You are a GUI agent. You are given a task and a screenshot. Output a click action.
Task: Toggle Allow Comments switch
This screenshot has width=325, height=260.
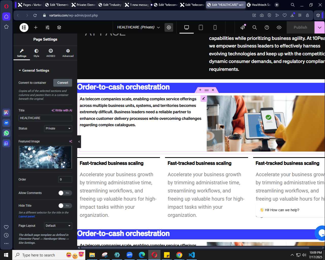(x=65, y=193)
